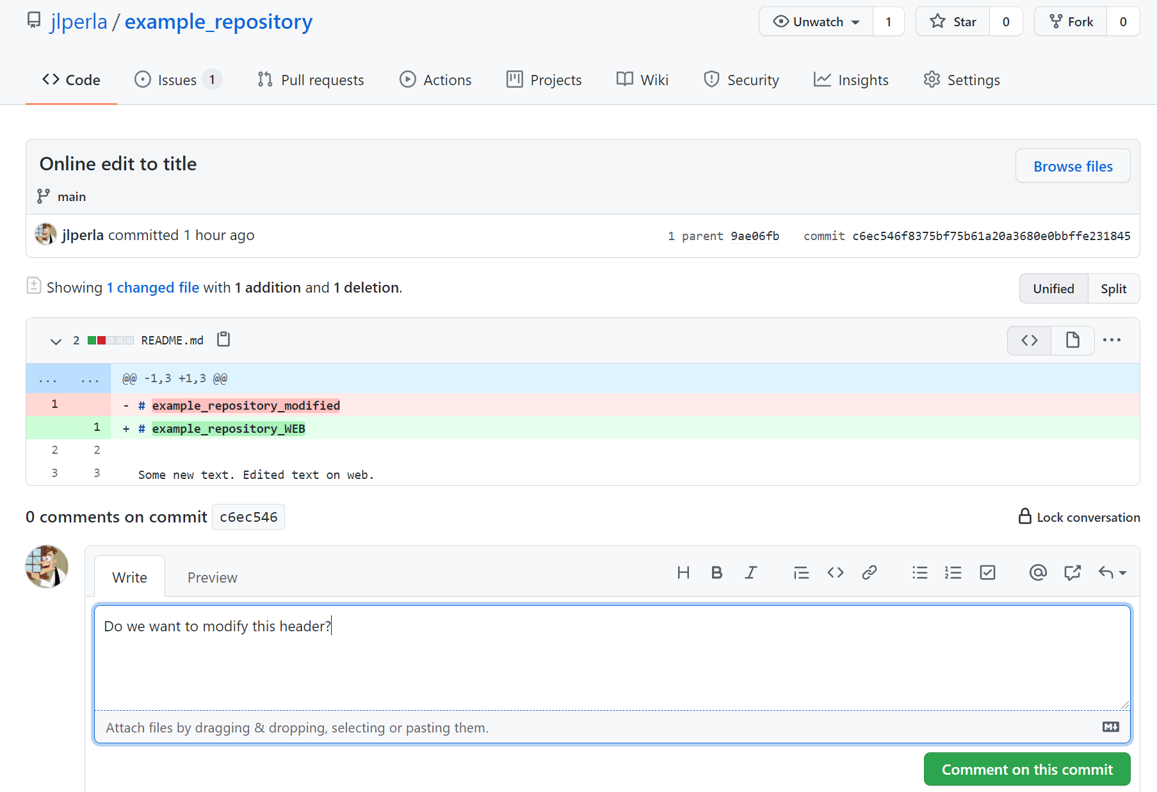
Task: Add a numbered list in comment
Action: 953,572
